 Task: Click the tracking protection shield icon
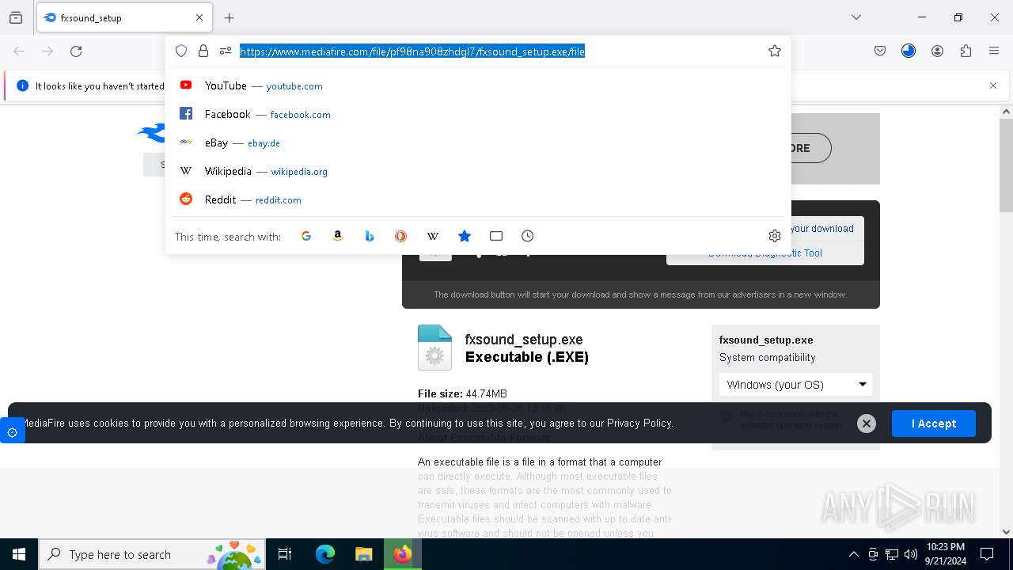[181, 51]
